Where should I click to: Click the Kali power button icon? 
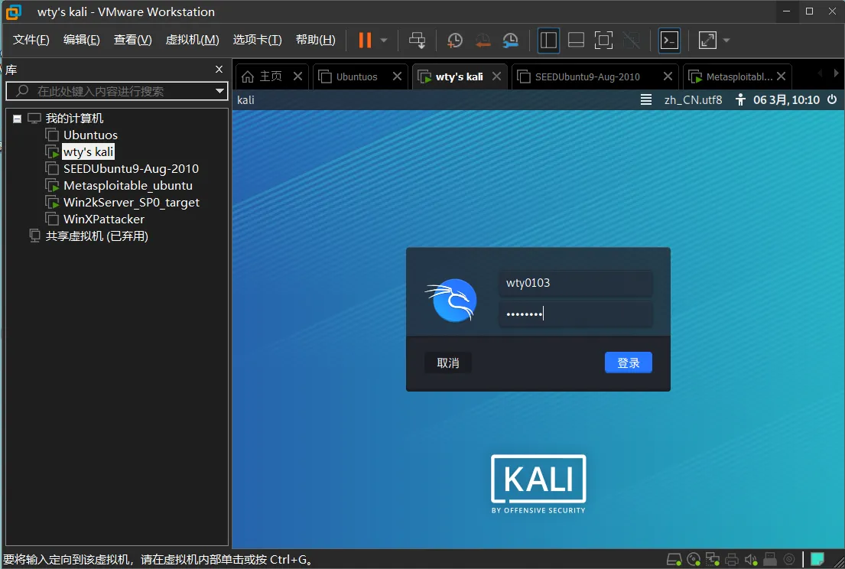click(832, 99)
